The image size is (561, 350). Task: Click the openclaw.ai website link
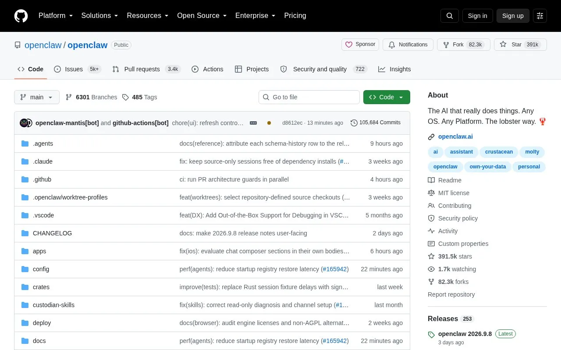455,136
